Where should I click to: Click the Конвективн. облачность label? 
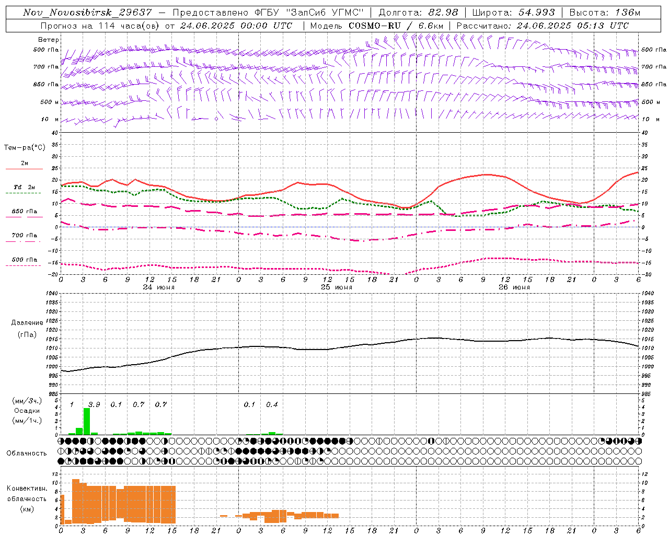tap(27, 494)
